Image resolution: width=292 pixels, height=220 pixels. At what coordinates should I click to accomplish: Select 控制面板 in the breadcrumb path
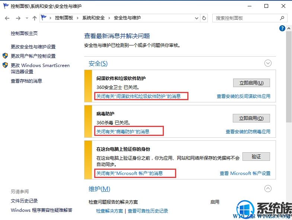click(64, 18)
